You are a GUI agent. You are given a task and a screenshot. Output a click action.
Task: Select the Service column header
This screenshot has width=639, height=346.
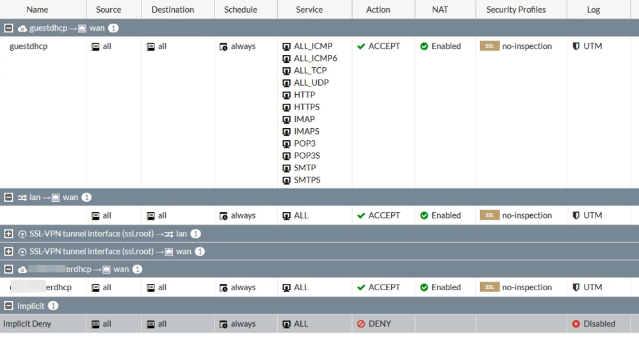pyautogui.click(x=309, y=10)
